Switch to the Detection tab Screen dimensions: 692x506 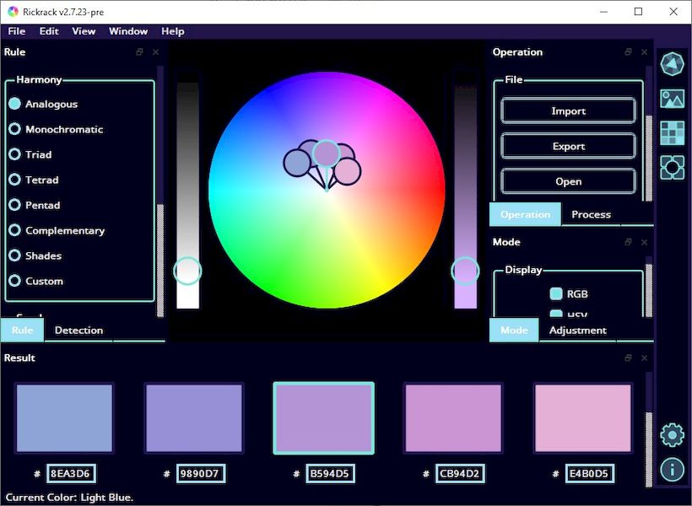[x=78, y=330]
